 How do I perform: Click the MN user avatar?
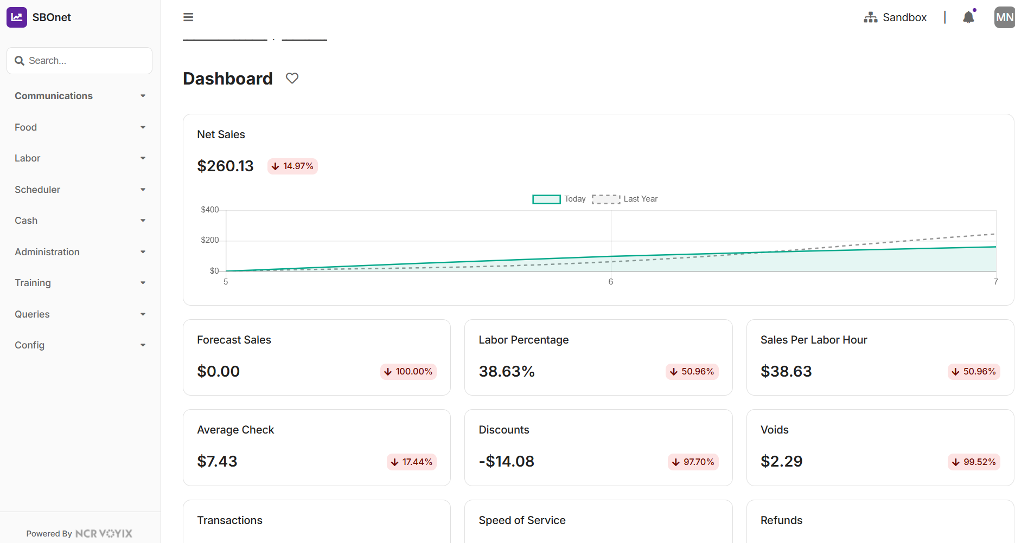pyautogui.click(x=1004, y=17)
